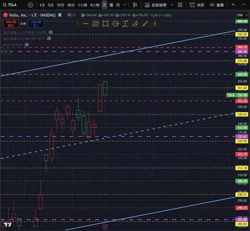Click the red 290.76 price label
The height and width of the screenshot is (231, 250).
[242, 208]
